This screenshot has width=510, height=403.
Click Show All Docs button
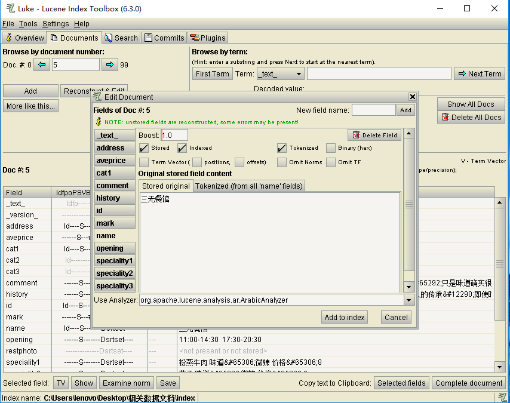pos(471,104)
